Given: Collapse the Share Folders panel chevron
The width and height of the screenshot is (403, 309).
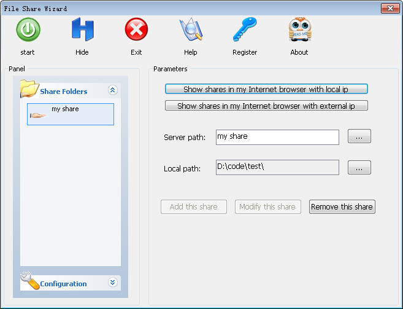Looking at the screenshot, I should coord(112,90).
